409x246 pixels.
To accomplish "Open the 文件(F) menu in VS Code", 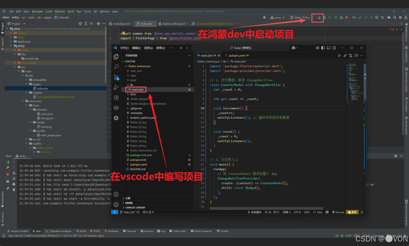I will 124,48.
